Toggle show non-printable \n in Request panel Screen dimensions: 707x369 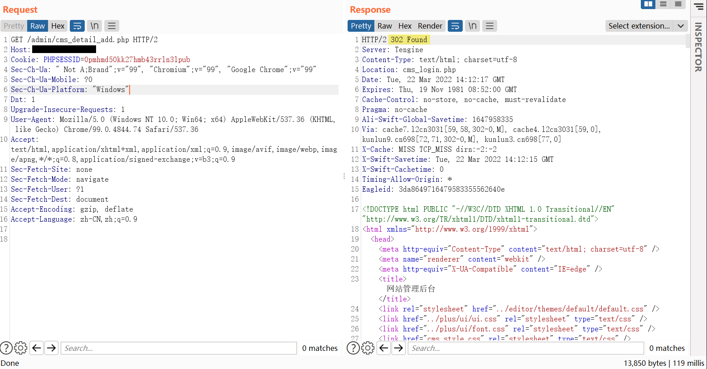[94, 26]
